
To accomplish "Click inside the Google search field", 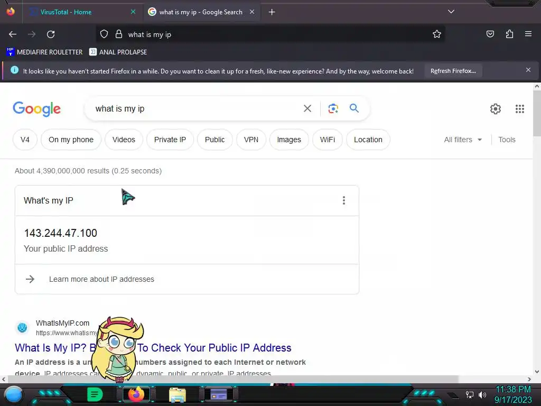I will point(193,108).
